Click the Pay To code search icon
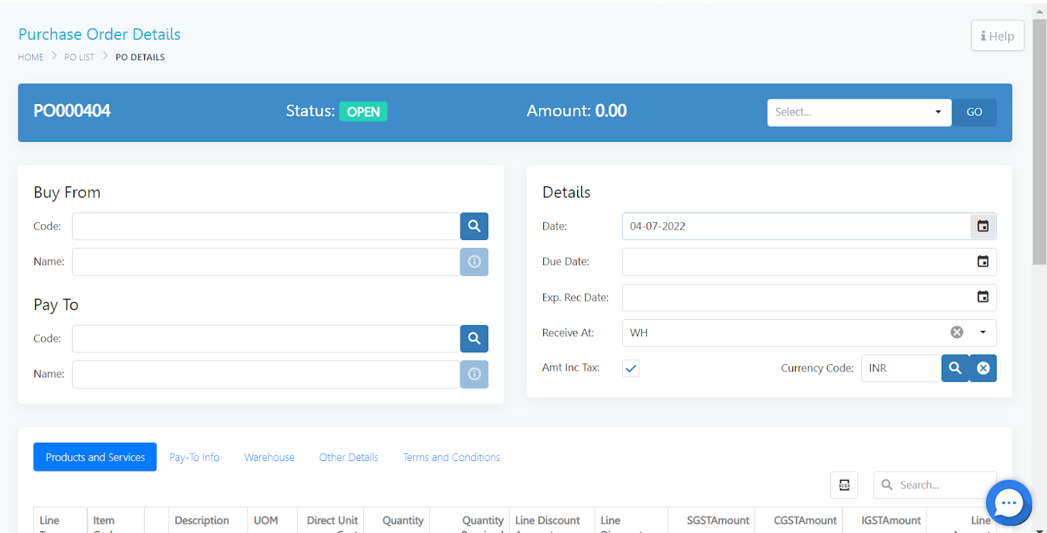 click(x=474, y=339)
